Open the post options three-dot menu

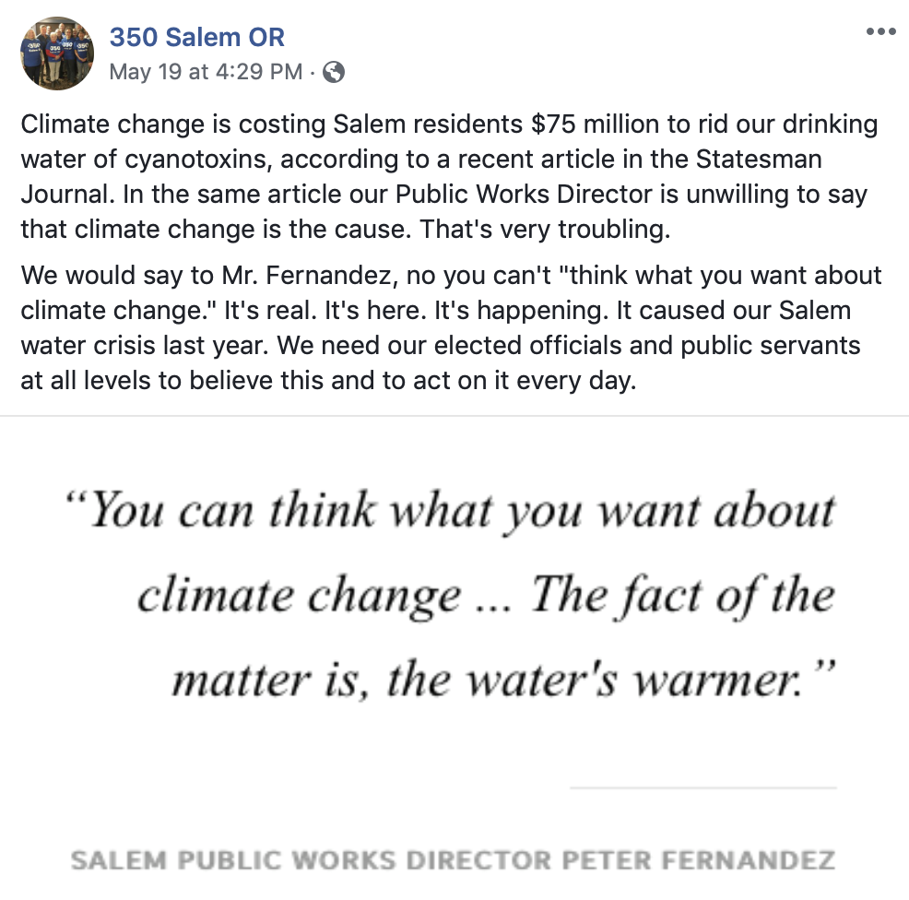(881, 32)
